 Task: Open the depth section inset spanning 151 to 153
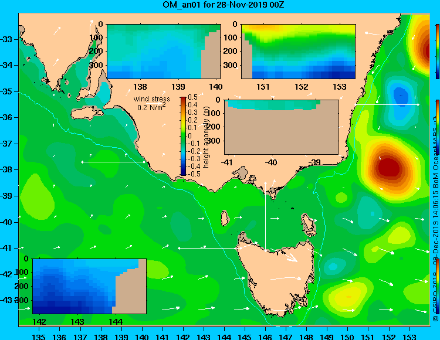298,52
